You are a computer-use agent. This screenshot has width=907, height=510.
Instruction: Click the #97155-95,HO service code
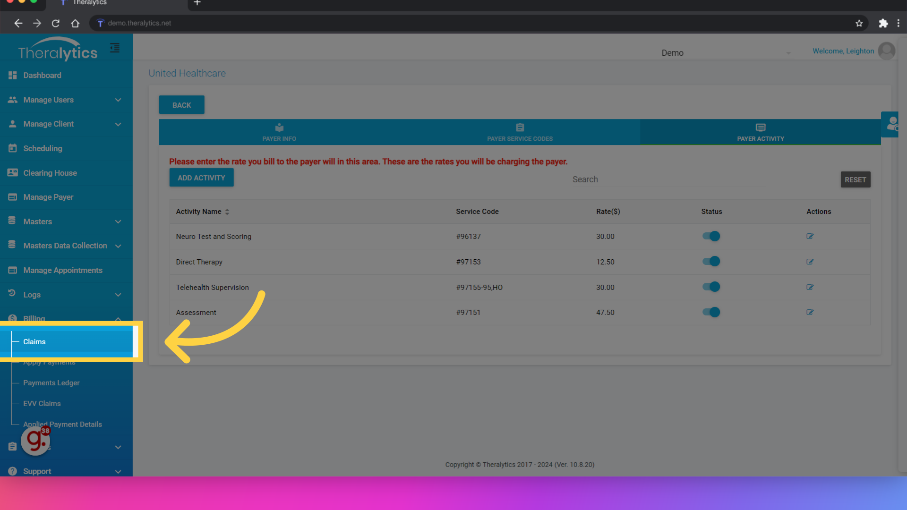[479, 287]
